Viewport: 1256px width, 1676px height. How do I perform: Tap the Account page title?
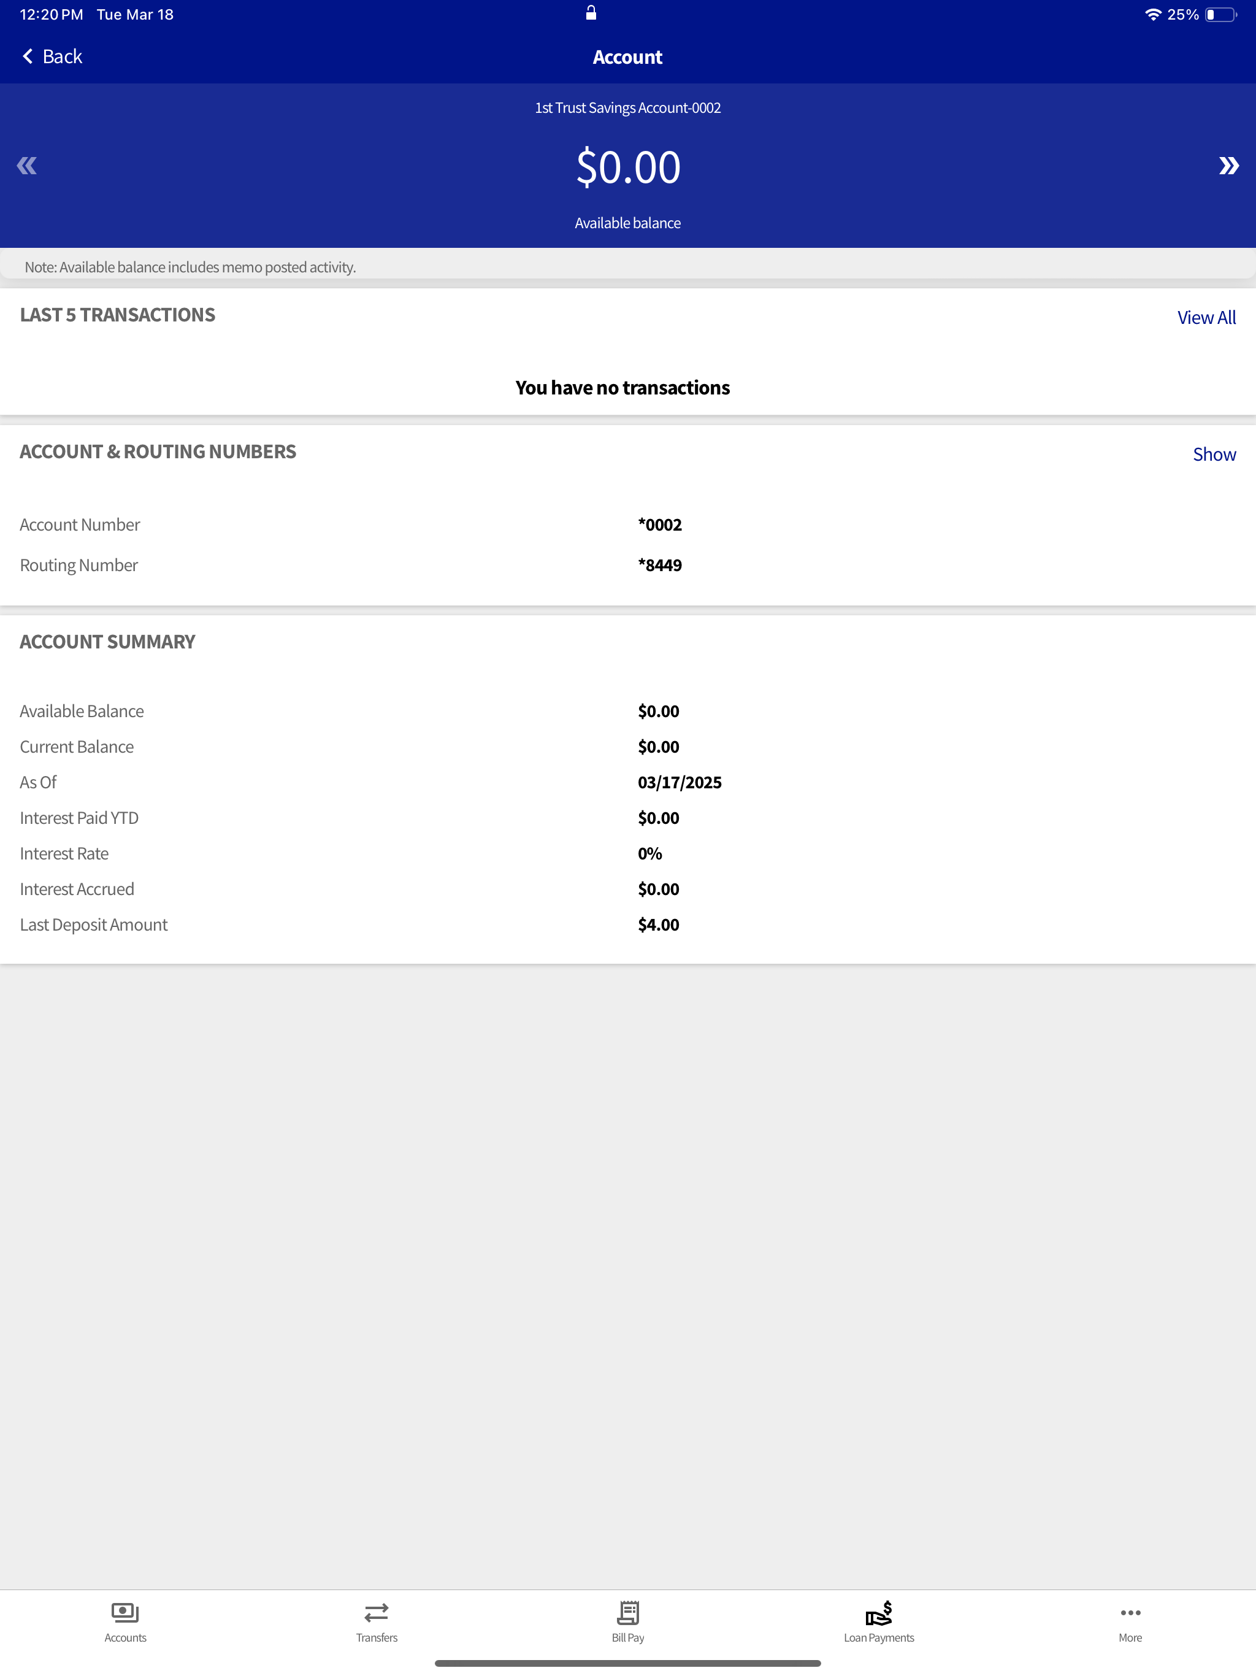[x=627, y=57]
